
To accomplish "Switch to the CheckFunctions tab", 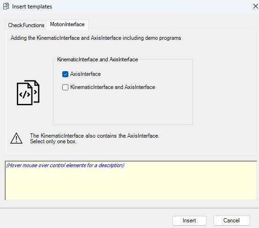I will pos(26,25).
